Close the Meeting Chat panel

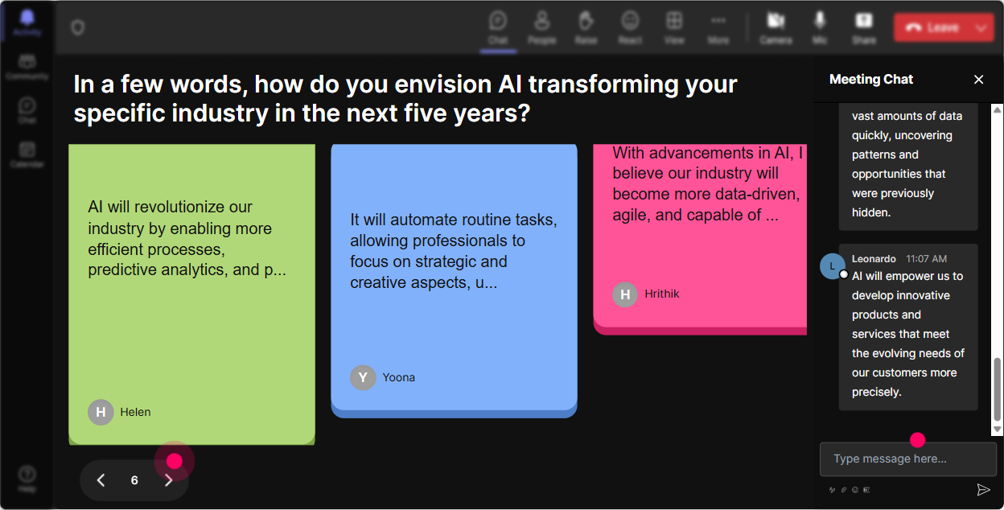coord(978,79)
